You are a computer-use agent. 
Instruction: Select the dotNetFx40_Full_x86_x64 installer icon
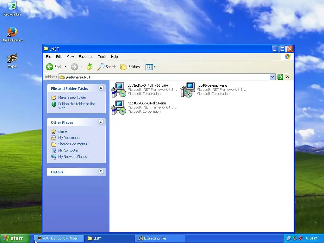click(119, 90)
